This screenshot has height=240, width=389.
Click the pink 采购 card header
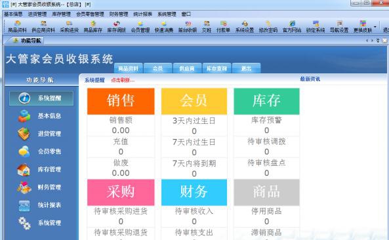pos(121,192)
